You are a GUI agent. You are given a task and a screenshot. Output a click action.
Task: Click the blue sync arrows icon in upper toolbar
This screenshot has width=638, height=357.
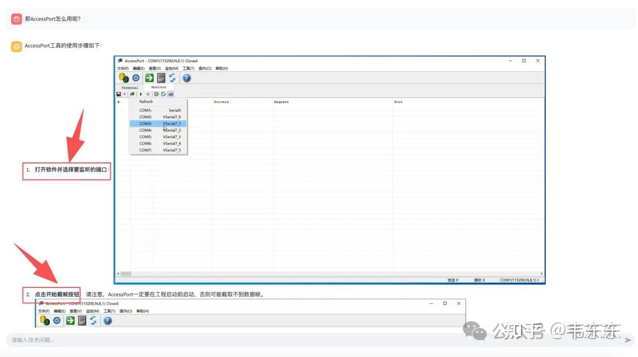(x=172, y=77)
